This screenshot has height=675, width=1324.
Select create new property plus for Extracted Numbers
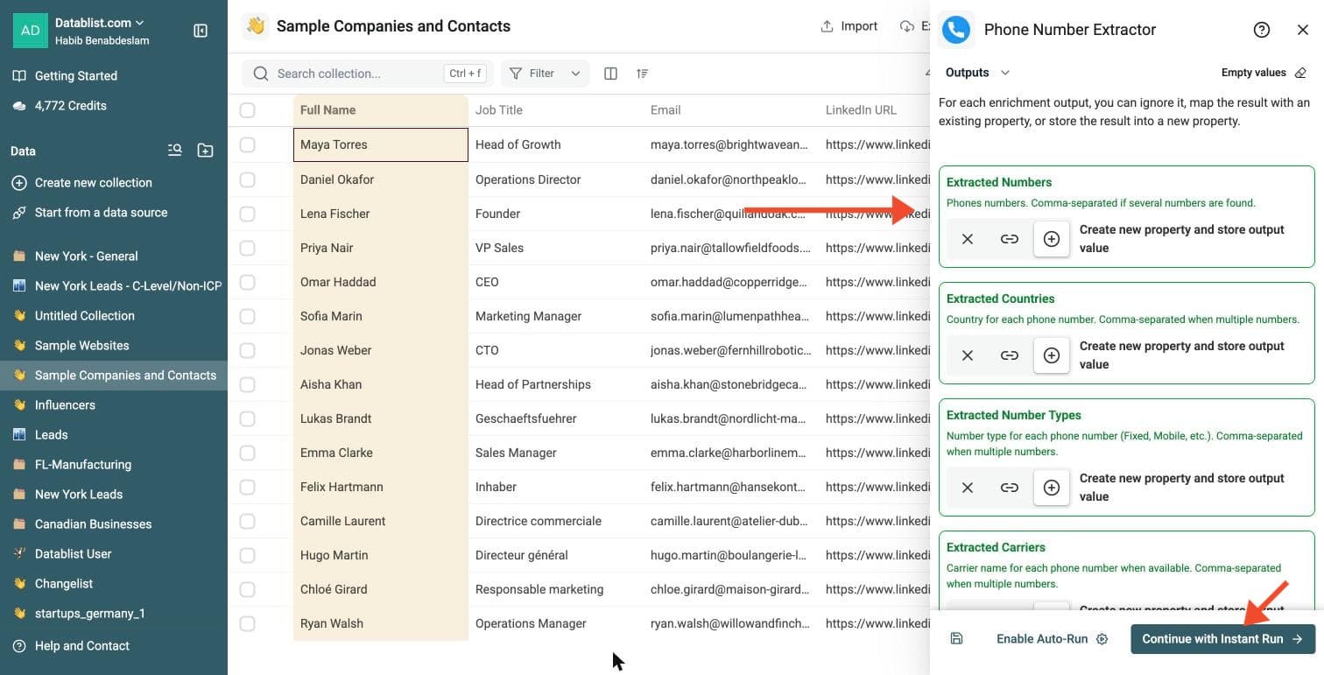point(1052,239)
